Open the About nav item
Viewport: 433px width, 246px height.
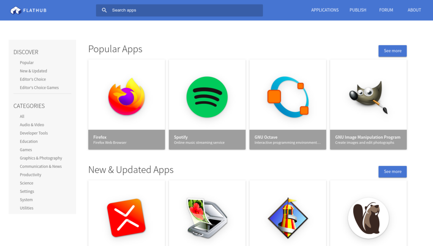(x=414, y=10)
